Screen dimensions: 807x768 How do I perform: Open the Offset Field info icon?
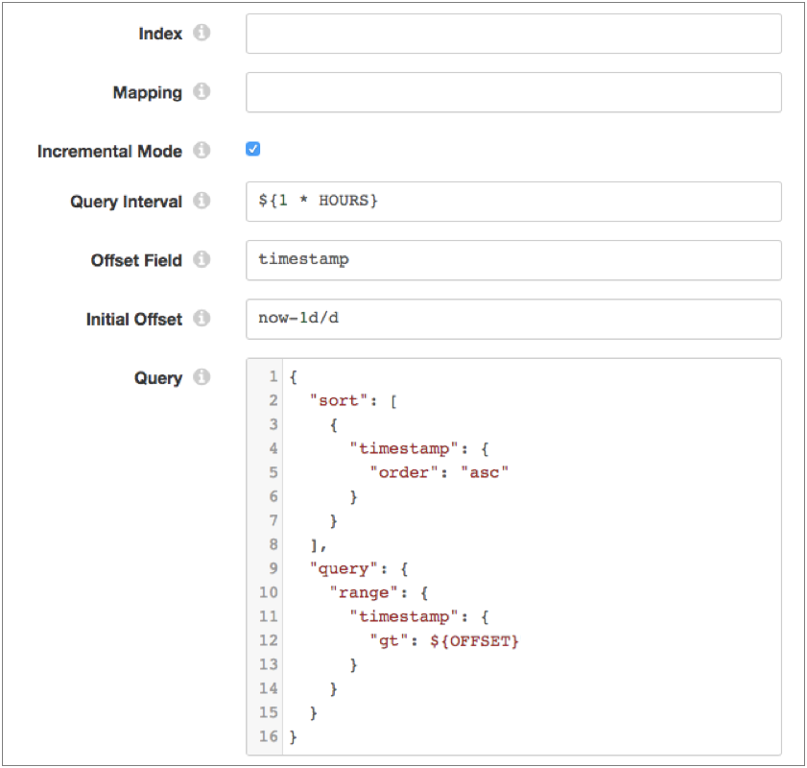[x=202, y=260]
